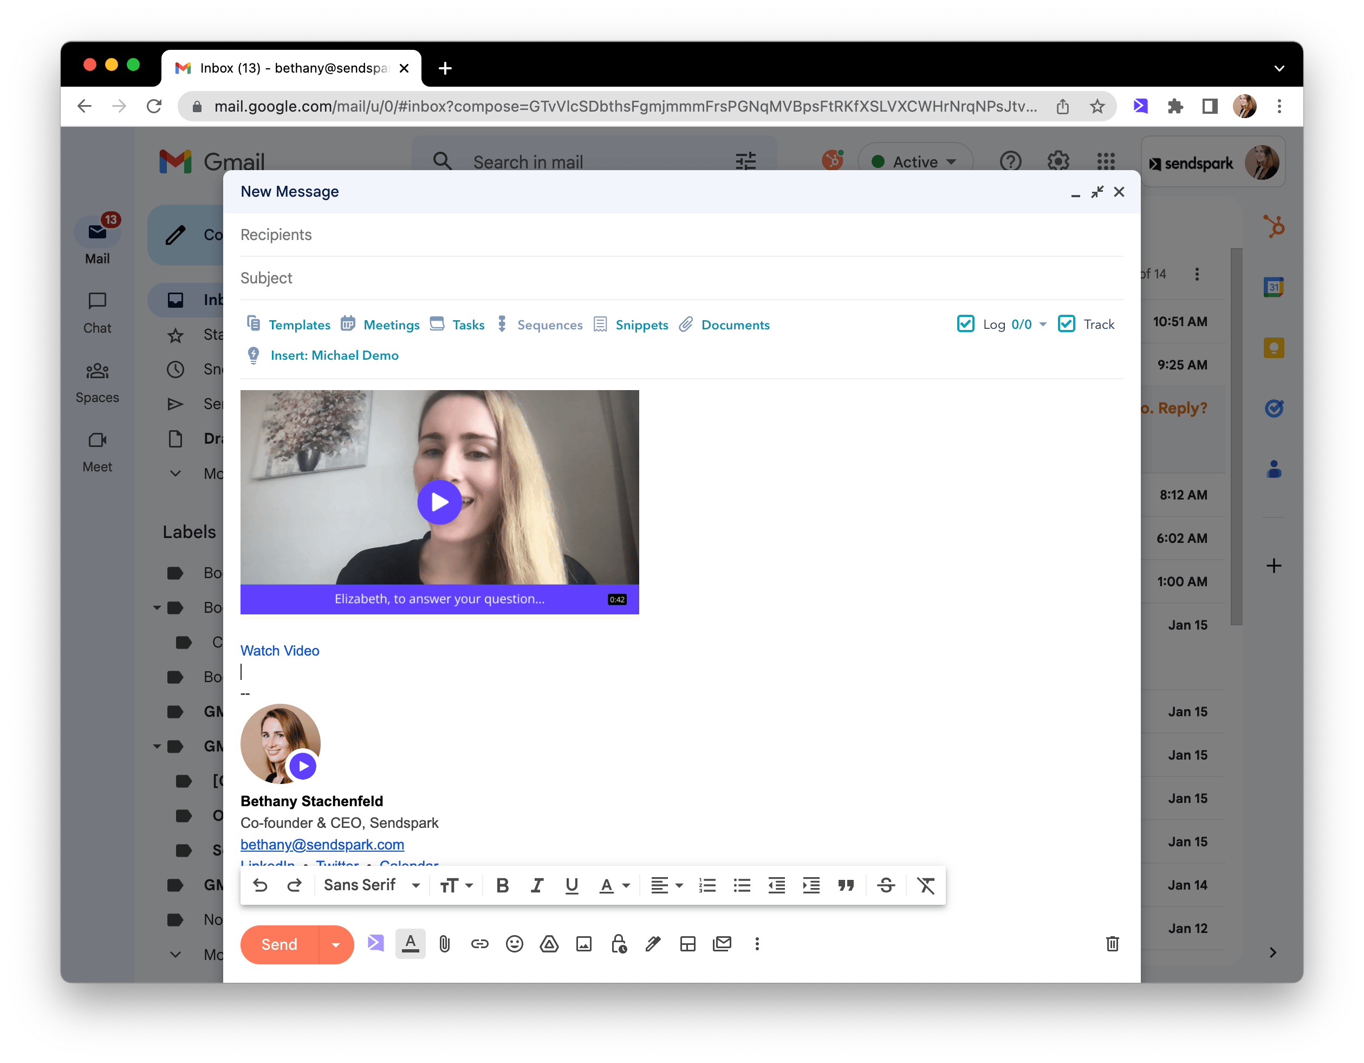Insert link icon in compose toolbar
This screenshot has height=1063, width=1364.
479,944
